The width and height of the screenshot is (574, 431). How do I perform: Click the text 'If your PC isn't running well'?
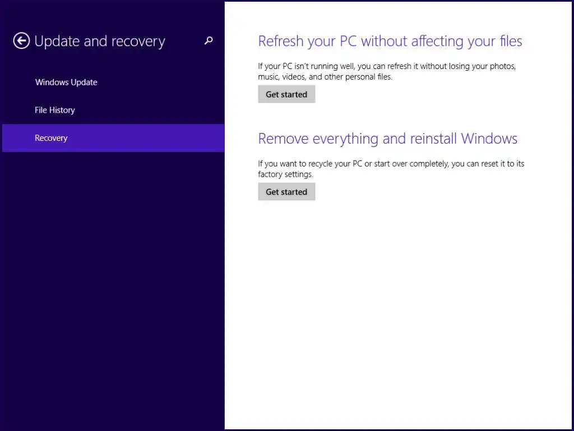tap(387, 71)
